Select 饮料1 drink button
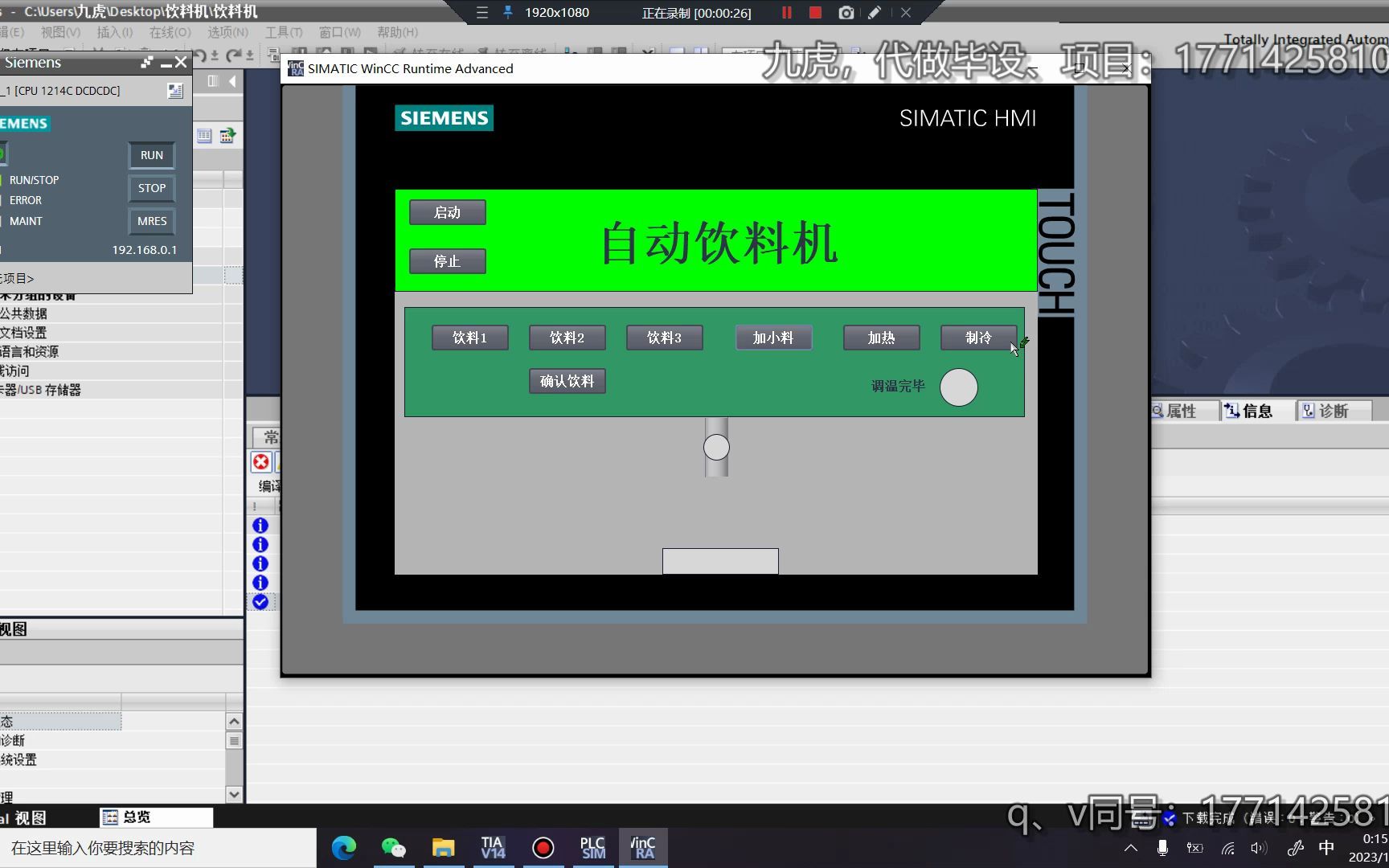The image size is (1389, 868). coord(470,338)
